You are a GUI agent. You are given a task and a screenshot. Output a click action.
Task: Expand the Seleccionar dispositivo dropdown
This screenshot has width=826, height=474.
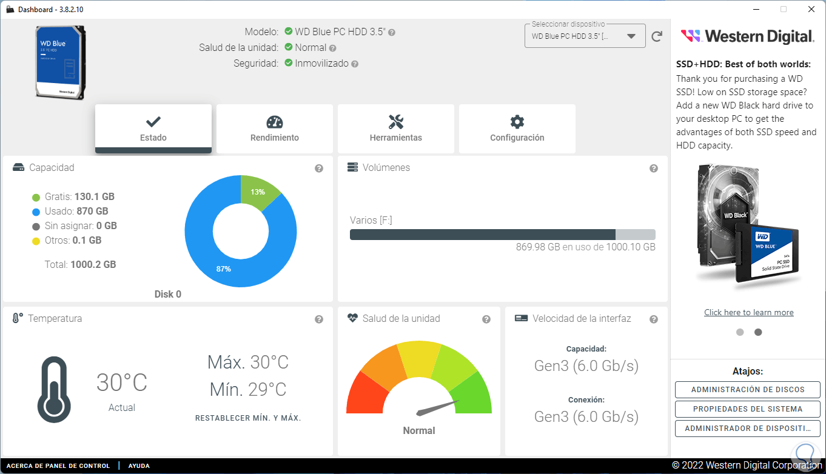(x=585, y=36)
